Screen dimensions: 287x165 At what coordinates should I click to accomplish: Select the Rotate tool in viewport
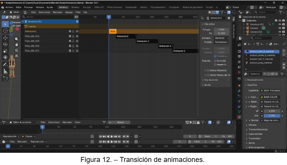pyautogui.click(x=5, y=44)
